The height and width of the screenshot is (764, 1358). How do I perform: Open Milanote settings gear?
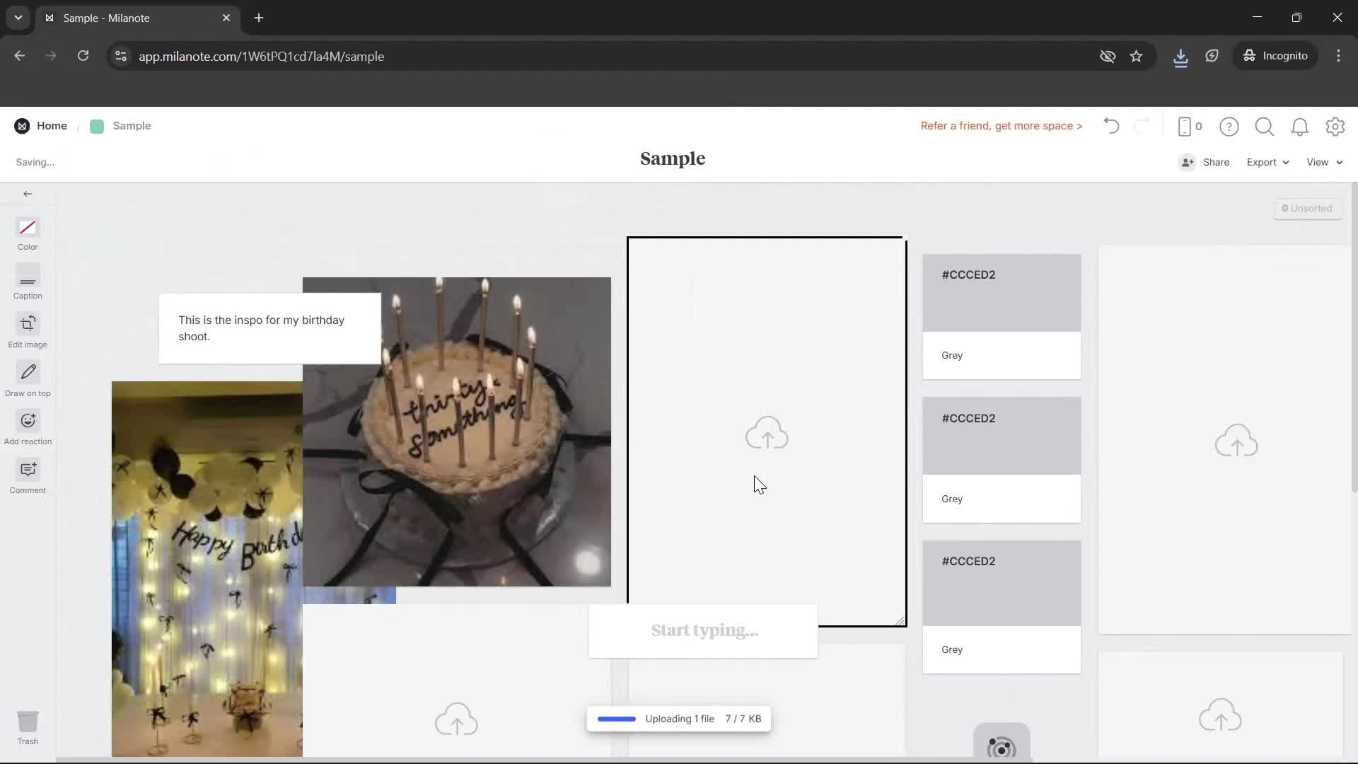tap(1335, 126)
